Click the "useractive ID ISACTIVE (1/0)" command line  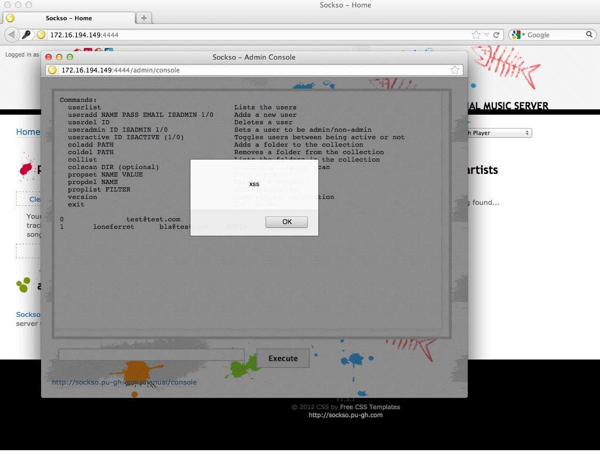point(126,138)
